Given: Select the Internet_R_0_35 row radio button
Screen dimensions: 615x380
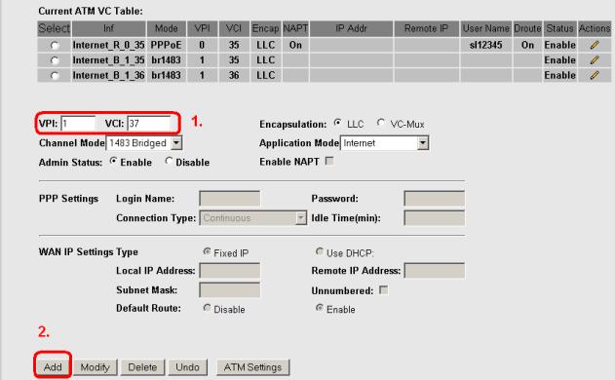Looking at the screenshot, I should [55, 46].
